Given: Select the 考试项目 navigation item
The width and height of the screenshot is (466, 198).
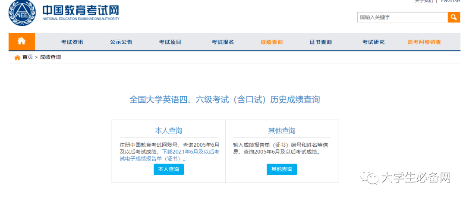Looking at the screenshot, I should click(170, 42).
